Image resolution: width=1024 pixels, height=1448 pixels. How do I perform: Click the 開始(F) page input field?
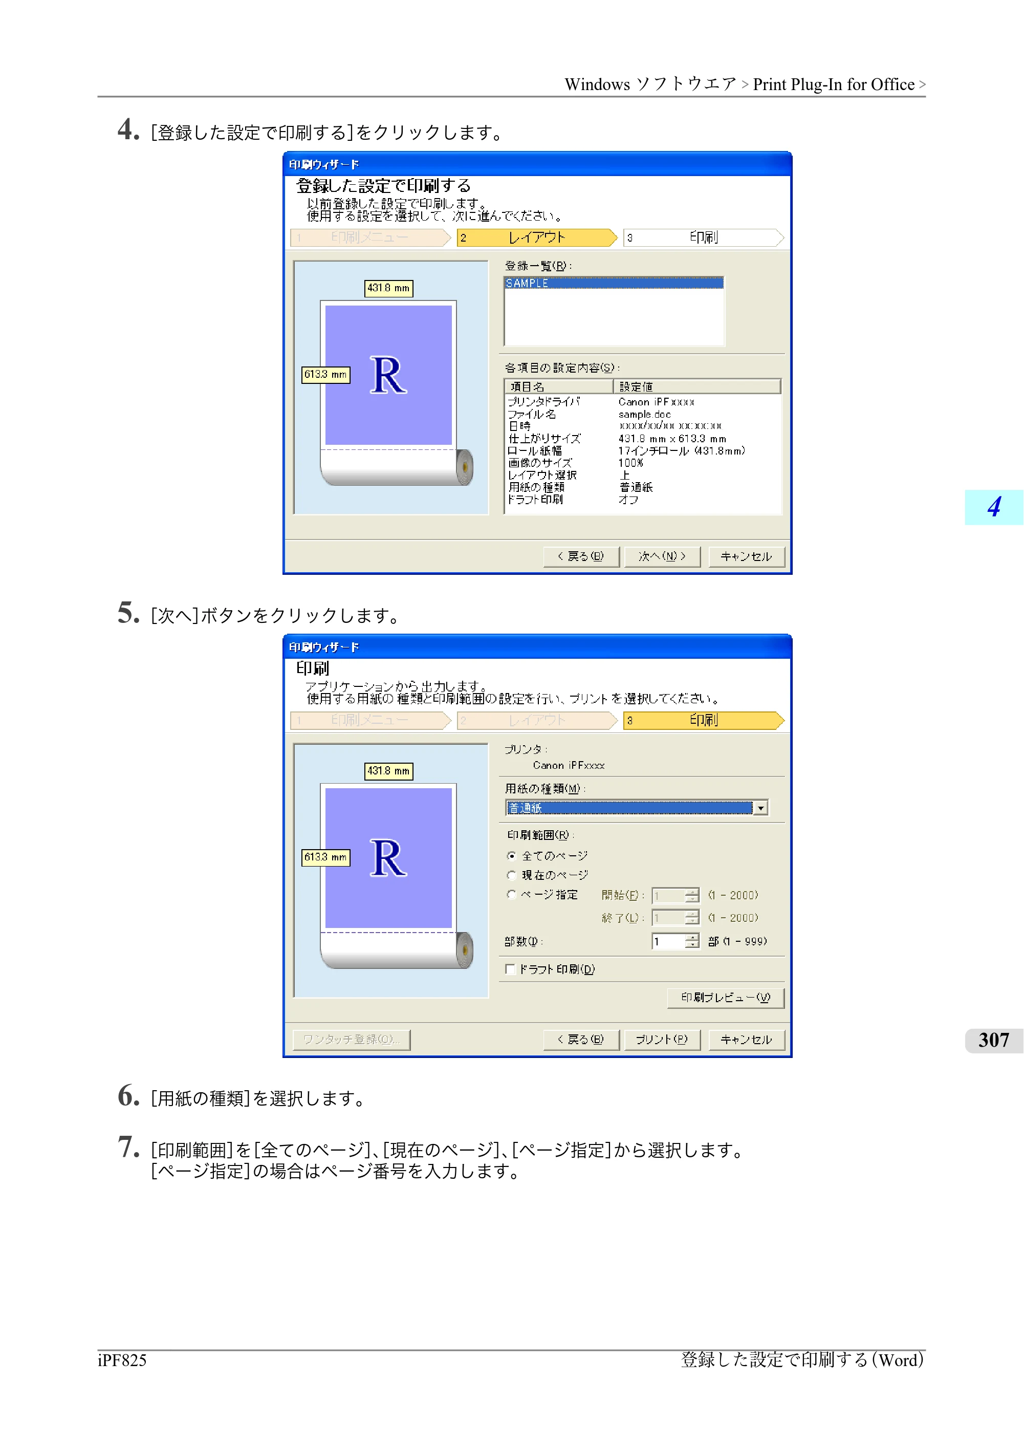coord(668,896)
